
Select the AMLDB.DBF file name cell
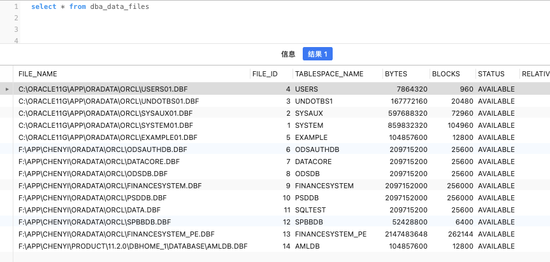(x=133, y=246)
